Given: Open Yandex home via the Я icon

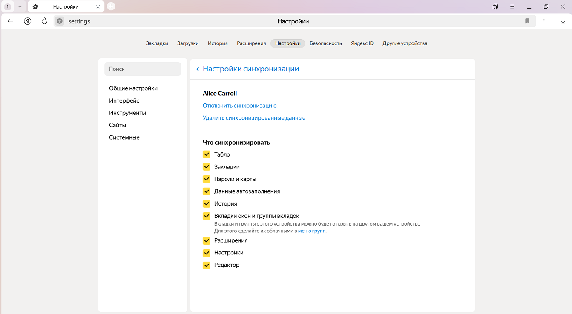Looking at the screenshot, I should pyautogui.click(x=28, y=21).
